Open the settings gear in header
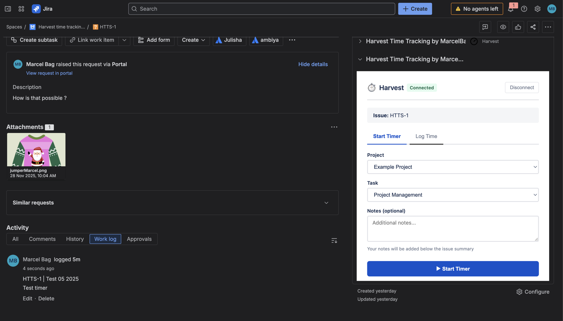Viewport: 563px width, 321px height. coord(537,9)
